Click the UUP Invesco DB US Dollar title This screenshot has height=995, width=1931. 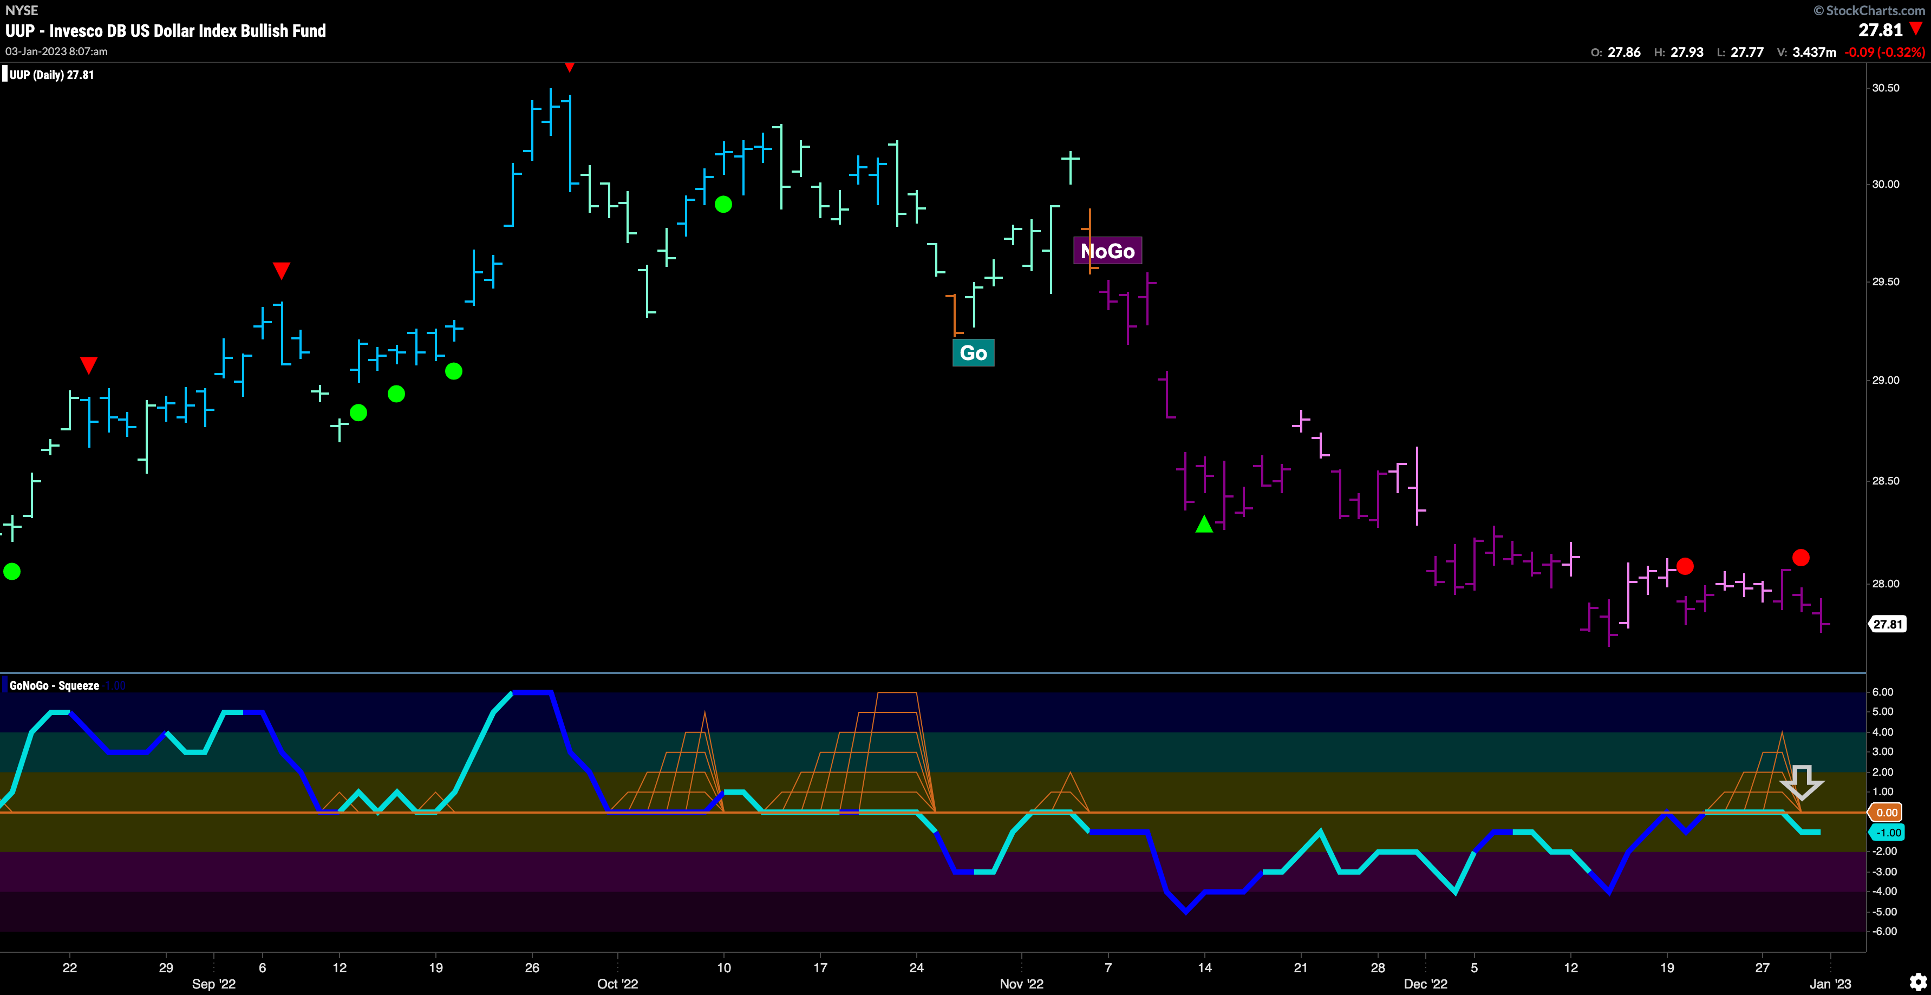click(166, 31)
